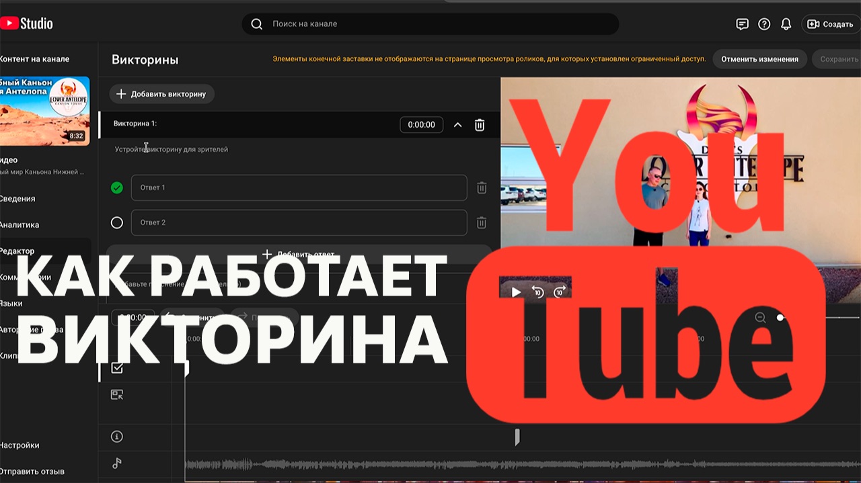Select the info cards track icon

point(117,437)
